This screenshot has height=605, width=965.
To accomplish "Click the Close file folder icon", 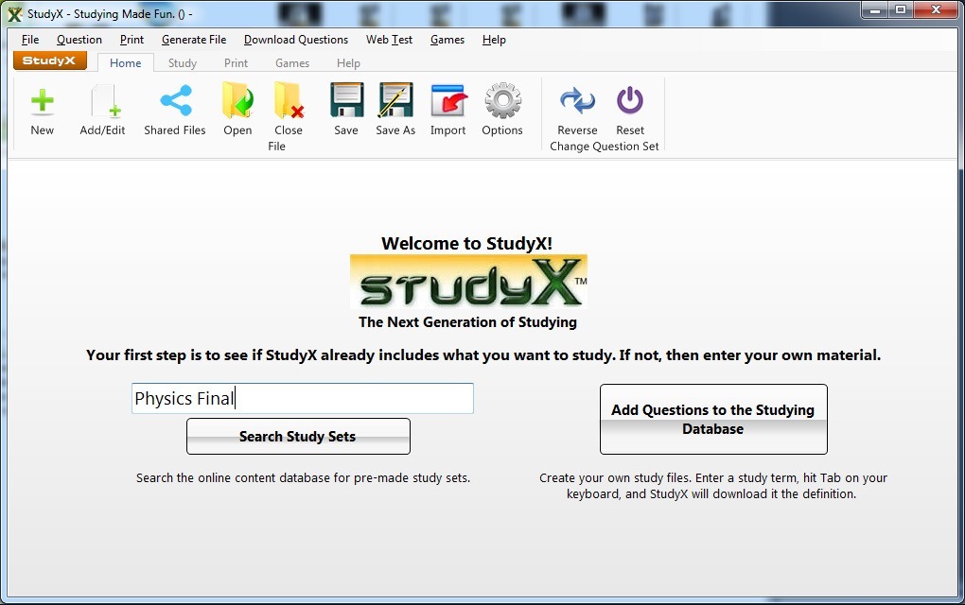I will click(289, 100).
